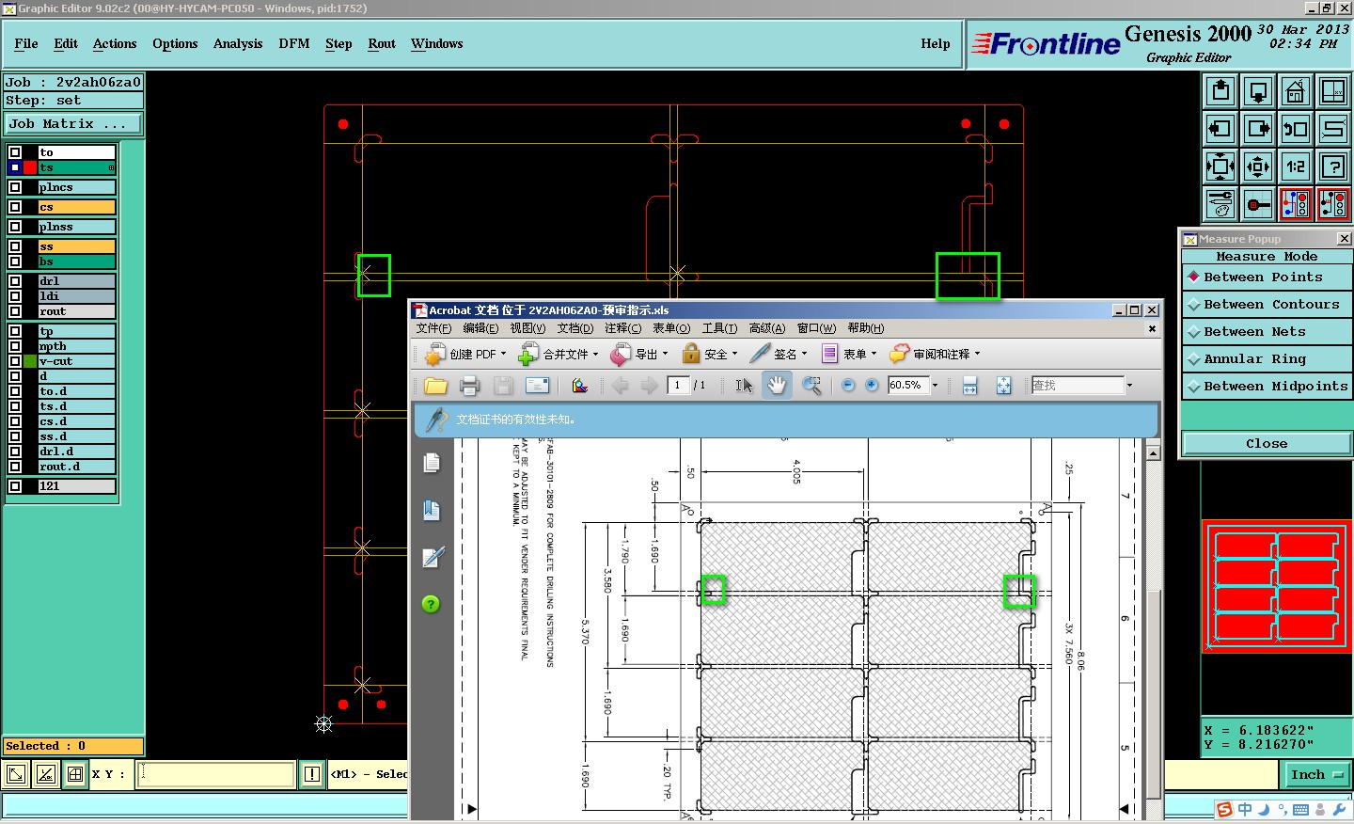This screenshot has height=824, width=1354.
Task: Click the red-blue net traffic light icon
Action: (x=1296, y=204)
